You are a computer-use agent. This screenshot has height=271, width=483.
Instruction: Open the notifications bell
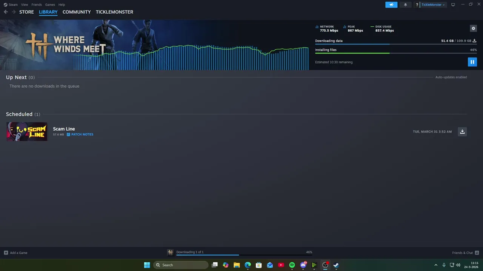pyautogui.click(x=406, y=5)
